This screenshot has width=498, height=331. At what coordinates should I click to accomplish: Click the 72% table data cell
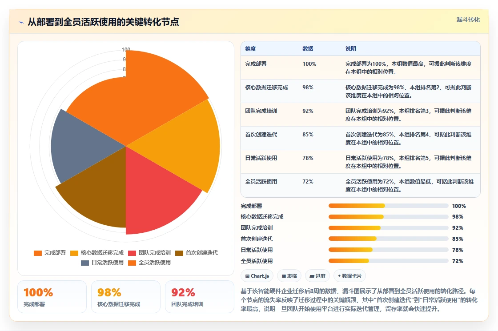(x=308, y=182)
